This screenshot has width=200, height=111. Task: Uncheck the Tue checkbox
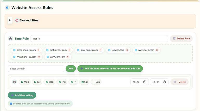[x=35, y=82]
